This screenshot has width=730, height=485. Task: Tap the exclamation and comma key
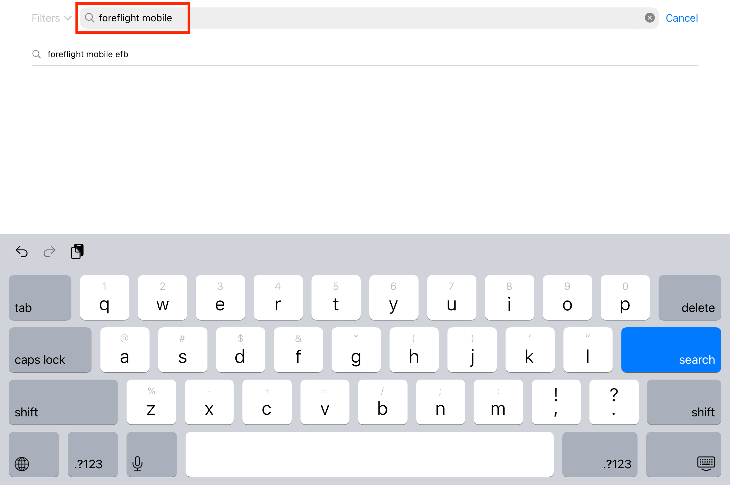click(556, 402)
